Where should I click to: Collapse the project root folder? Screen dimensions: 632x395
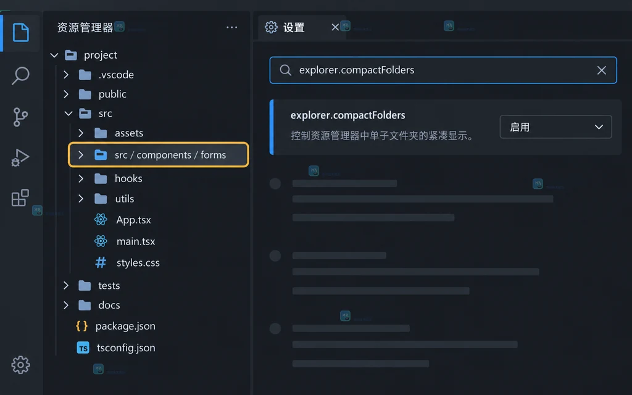[x=54, y=55]
